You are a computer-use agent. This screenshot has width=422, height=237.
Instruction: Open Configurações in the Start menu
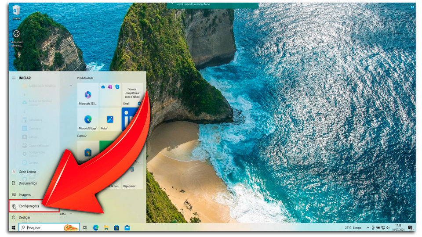tap(34, 206)
